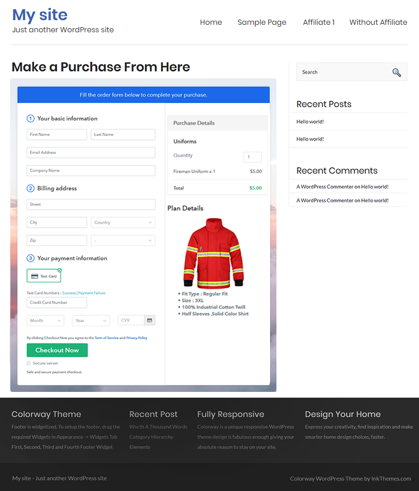Focus the Street field
Image resolution: width=419 pixels, height=491 pixels.
[91, 205]
